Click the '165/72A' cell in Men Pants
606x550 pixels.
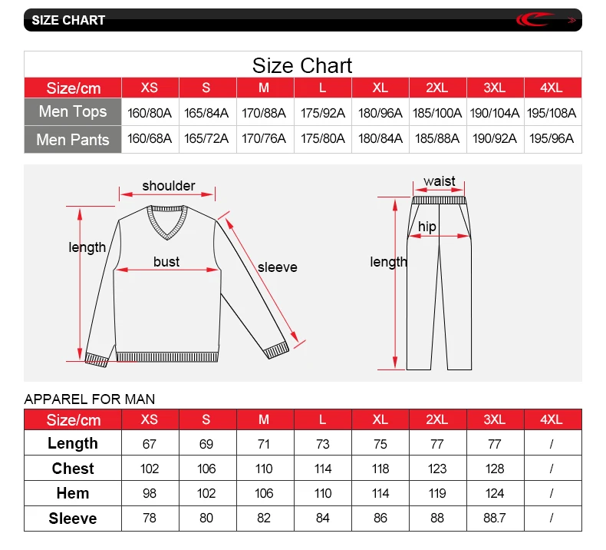(x=206, y=138)
